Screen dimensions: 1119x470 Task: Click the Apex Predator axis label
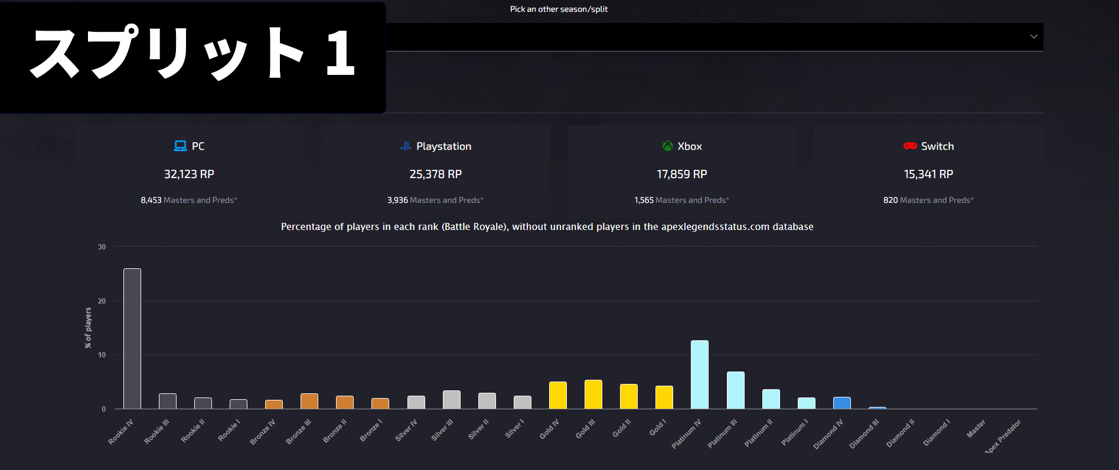(x=1003, y=436)
